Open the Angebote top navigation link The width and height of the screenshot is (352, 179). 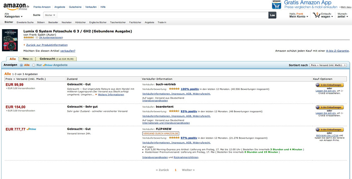click(x=60, y=7)
